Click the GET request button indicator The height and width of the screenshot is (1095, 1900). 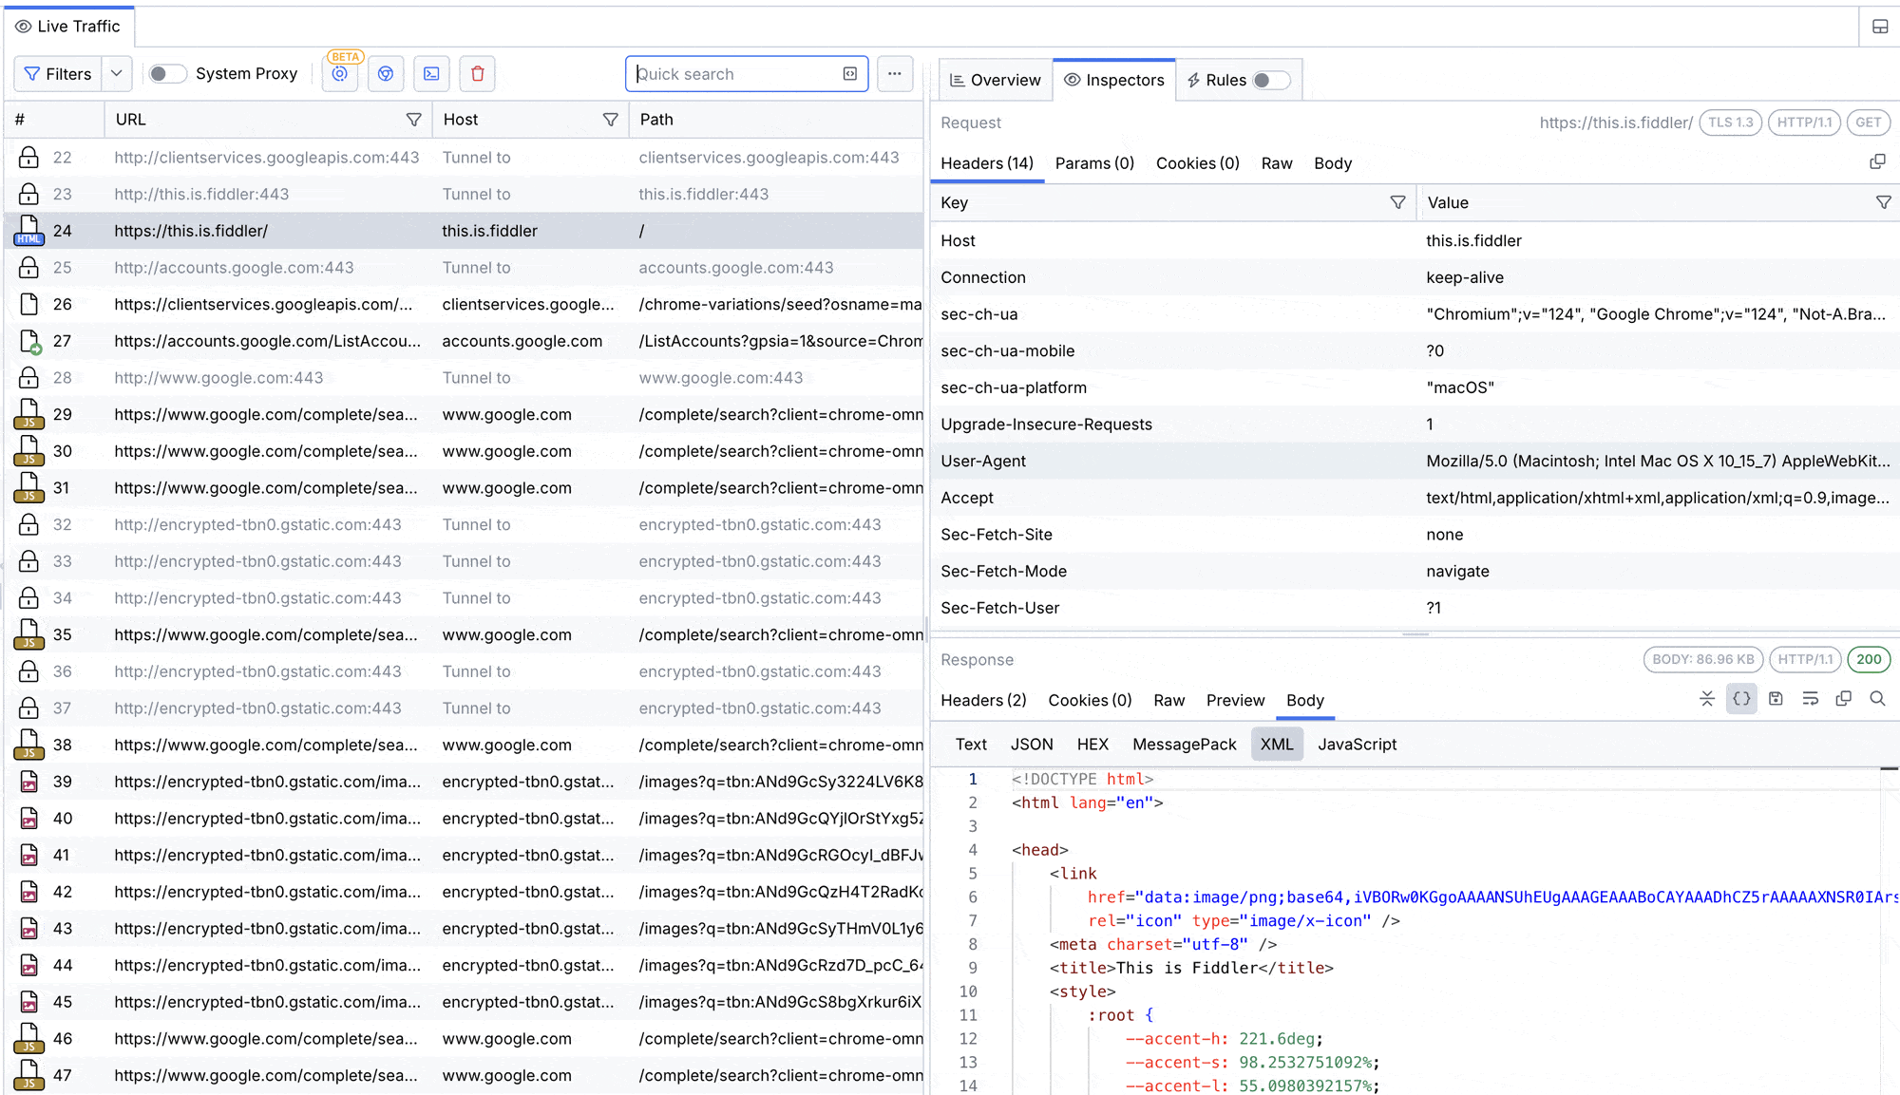pos(1869,122)
